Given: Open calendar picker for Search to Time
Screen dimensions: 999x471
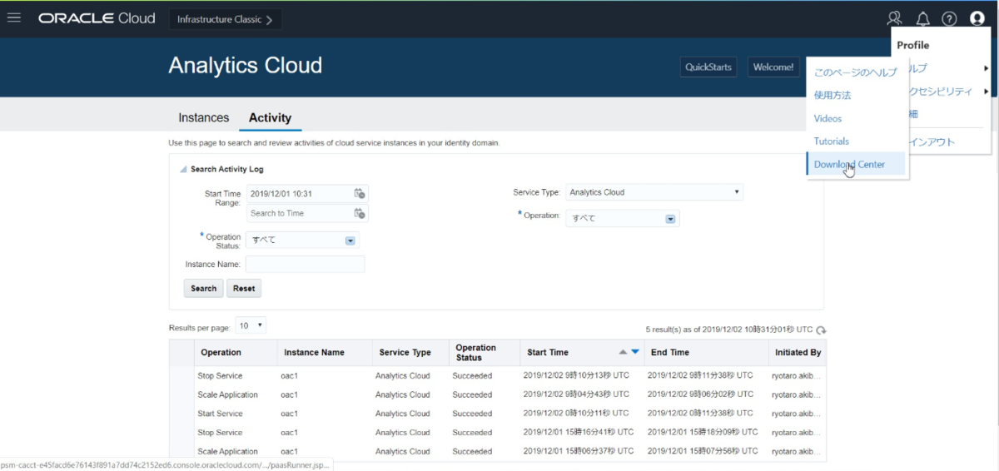Looking at the screenshot, I should pyautogui.click(x=360, y=213).
